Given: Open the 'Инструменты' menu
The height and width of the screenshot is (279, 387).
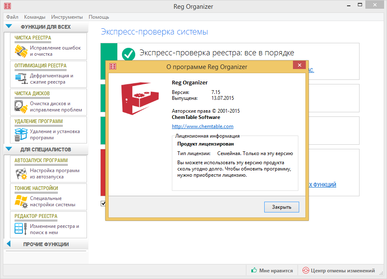Looking at the screenshot, I should point(67,17).
